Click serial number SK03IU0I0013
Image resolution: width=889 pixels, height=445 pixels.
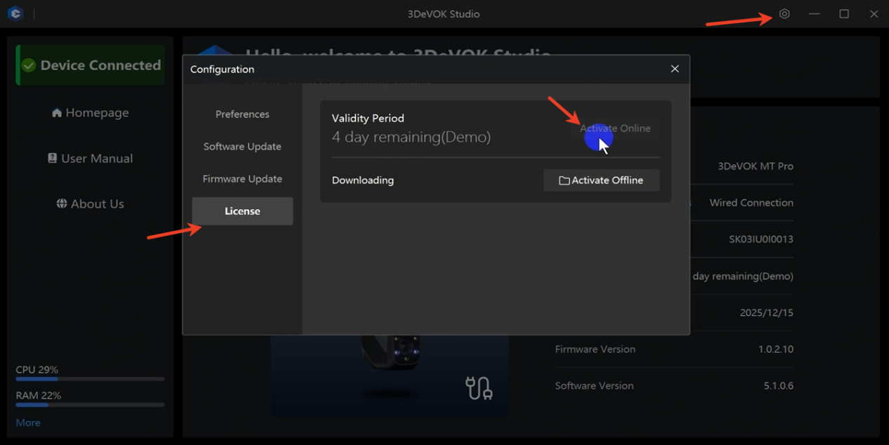tap(761, 239)
